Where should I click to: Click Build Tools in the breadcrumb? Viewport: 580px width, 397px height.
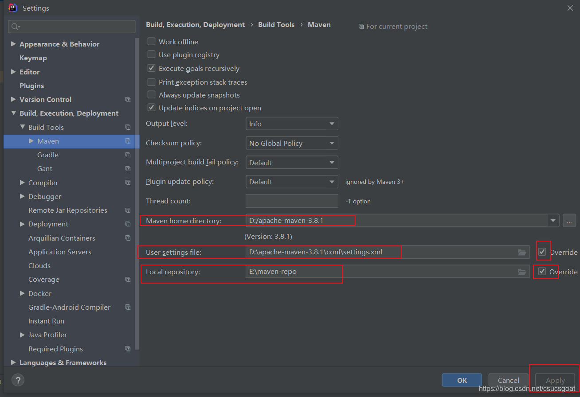[x=276, y=25]
